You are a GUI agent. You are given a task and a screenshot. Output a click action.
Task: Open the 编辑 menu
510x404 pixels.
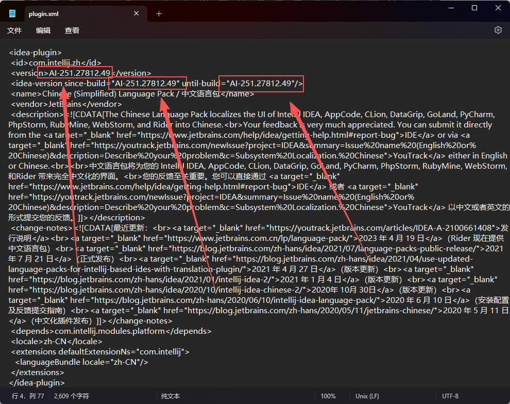(x=43, y=30)
